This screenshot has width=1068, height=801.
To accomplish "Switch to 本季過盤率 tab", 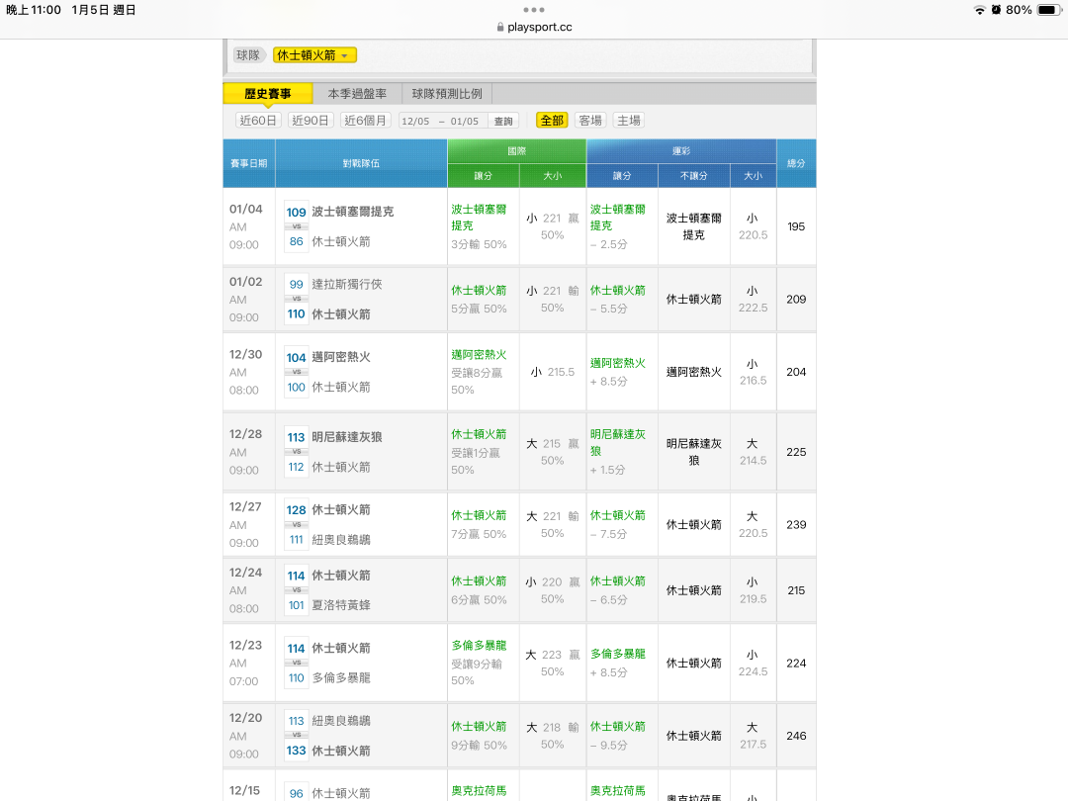I will tap(357, 94).
